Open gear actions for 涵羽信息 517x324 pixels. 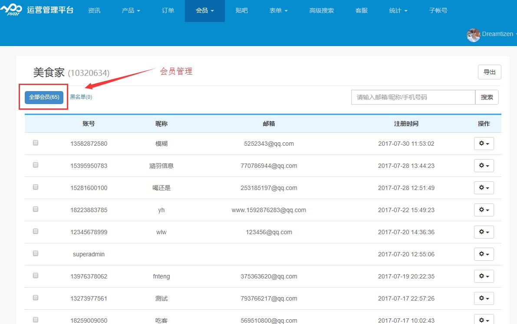tap(484, 165)
